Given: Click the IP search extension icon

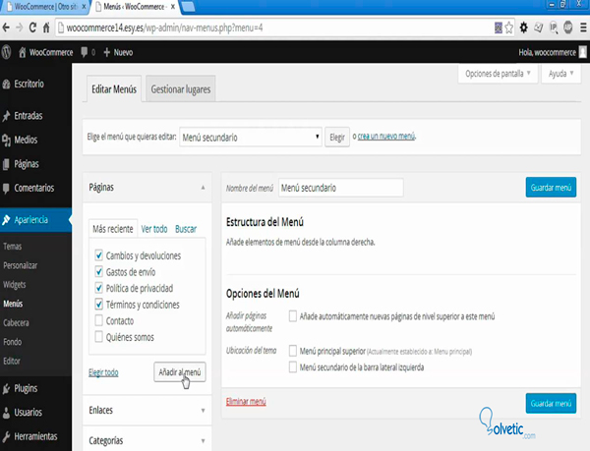Looking at the screenshot, I should (x=554, y=28).
